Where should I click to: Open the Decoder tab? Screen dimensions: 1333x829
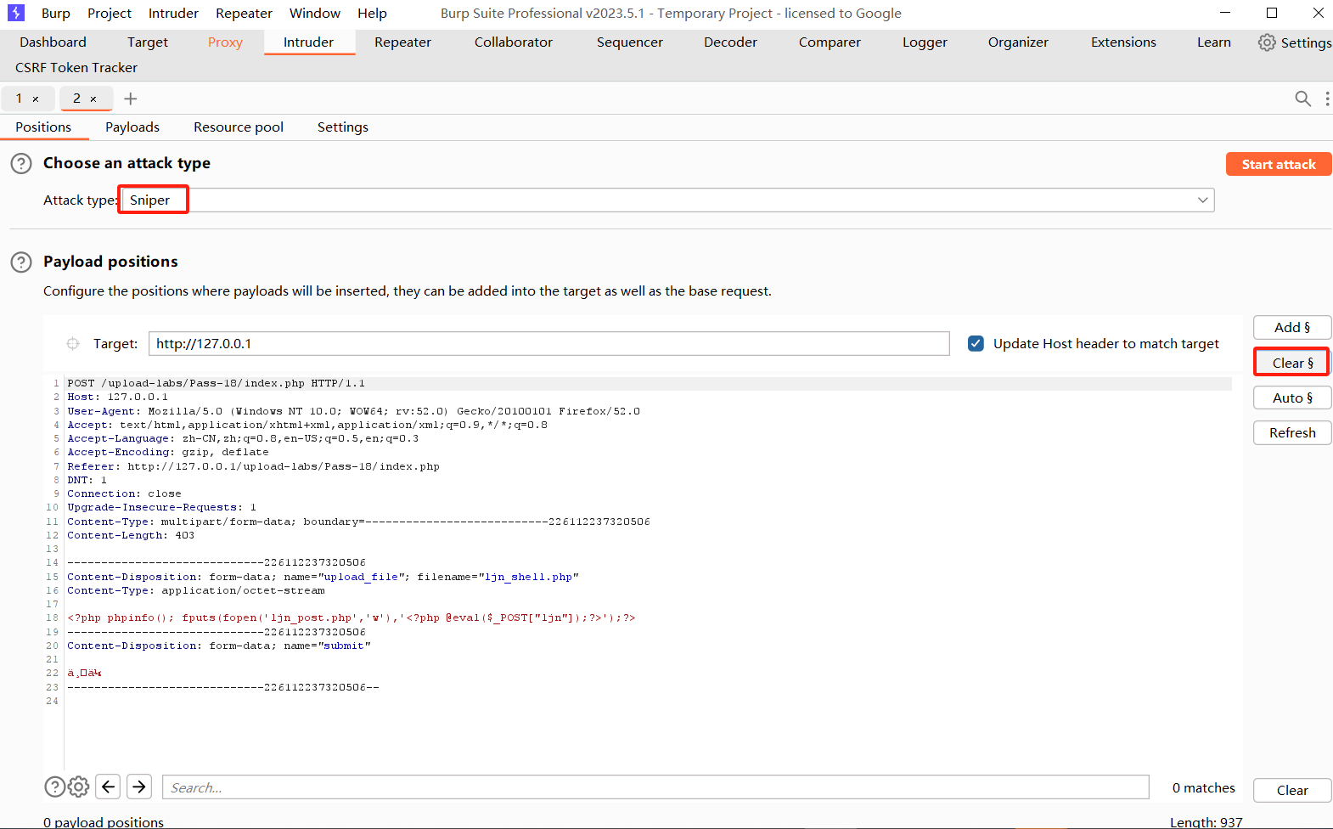730,42
